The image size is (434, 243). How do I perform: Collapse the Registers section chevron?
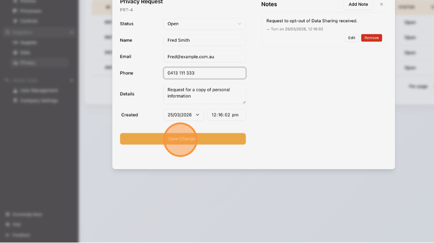tap(72, 32)
